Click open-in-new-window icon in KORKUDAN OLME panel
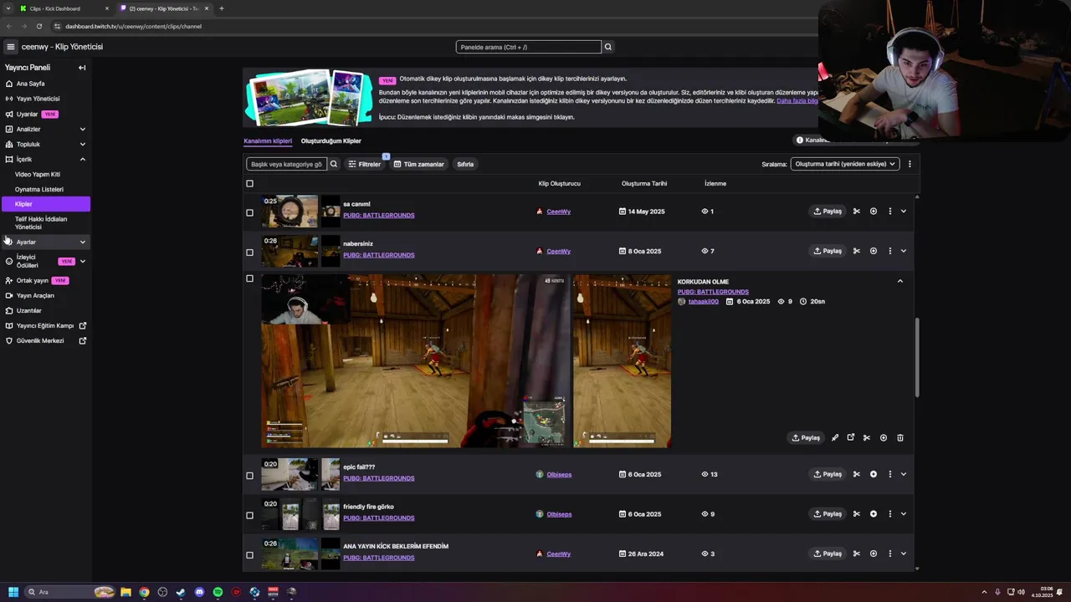Screen dimensions: 1071x602 coord(851,437)
